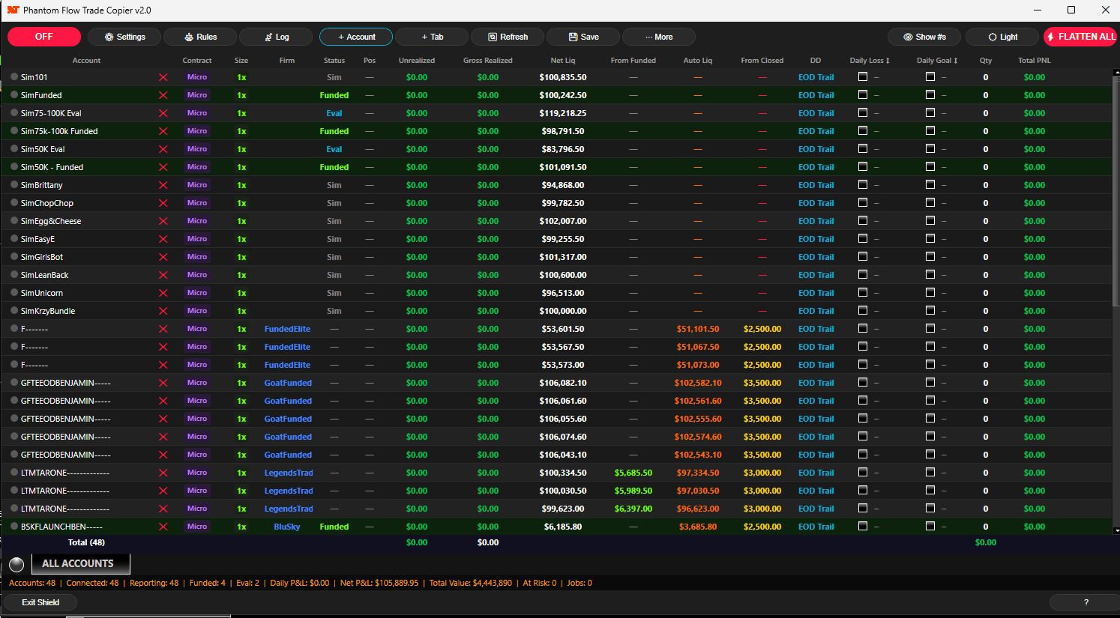The image size is (1120, 618).
Task: Click the Firm column header
Action: pos(287,61)
